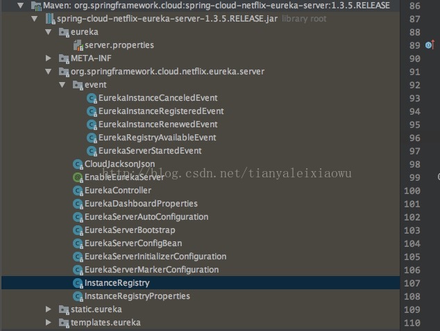Select the templates.eureka folder label

click(x=105, y=323)
